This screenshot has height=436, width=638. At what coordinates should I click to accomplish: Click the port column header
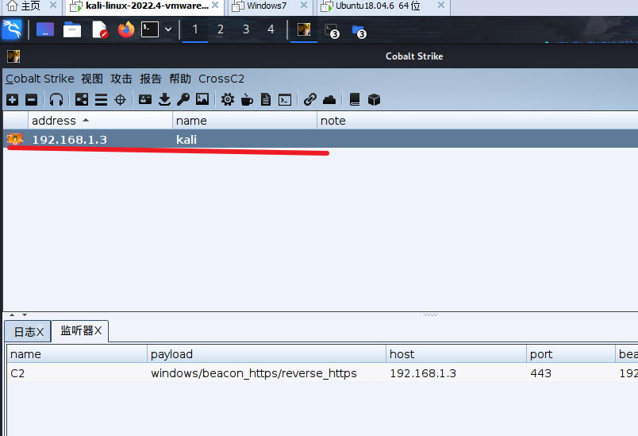571,354
